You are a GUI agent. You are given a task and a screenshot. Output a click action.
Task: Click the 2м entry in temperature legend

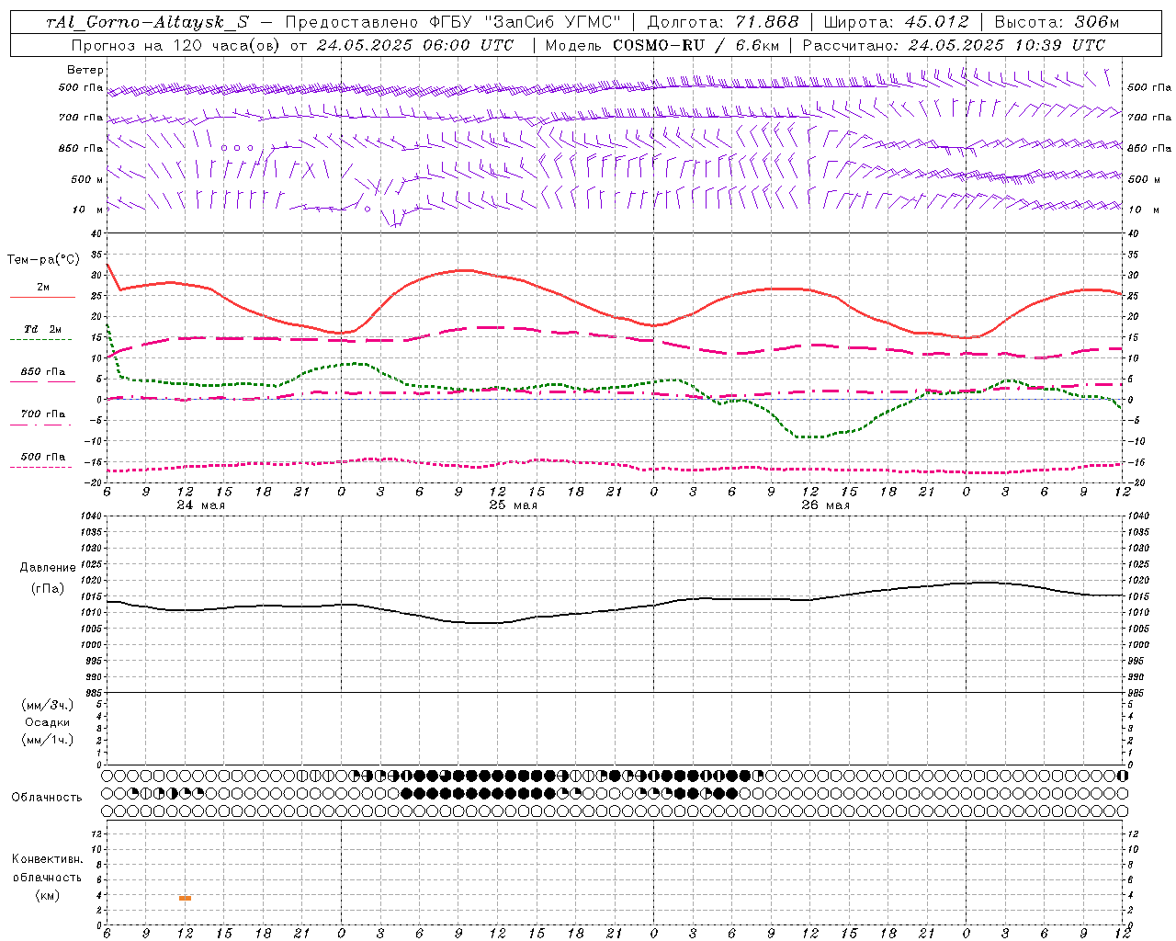click(x=43, y=288)
